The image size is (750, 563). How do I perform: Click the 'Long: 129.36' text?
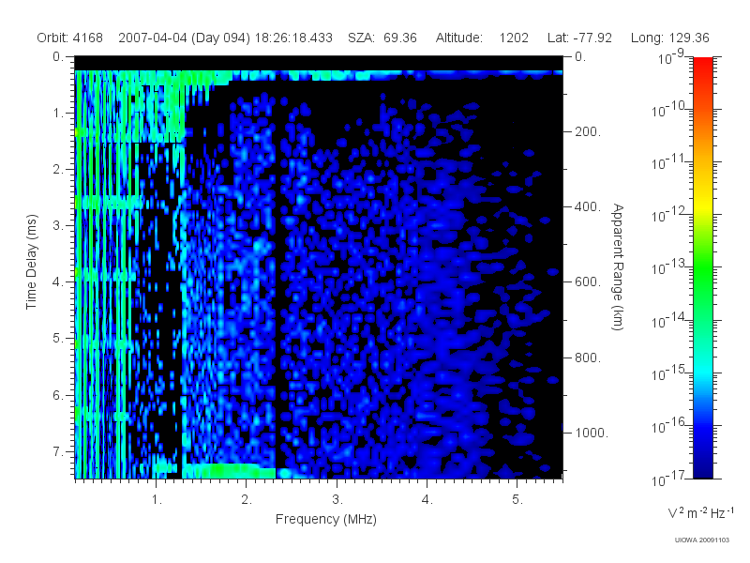click(x=669, y=38)
